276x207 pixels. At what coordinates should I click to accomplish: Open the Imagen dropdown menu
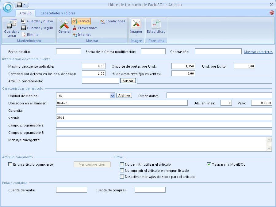[136, 35]
